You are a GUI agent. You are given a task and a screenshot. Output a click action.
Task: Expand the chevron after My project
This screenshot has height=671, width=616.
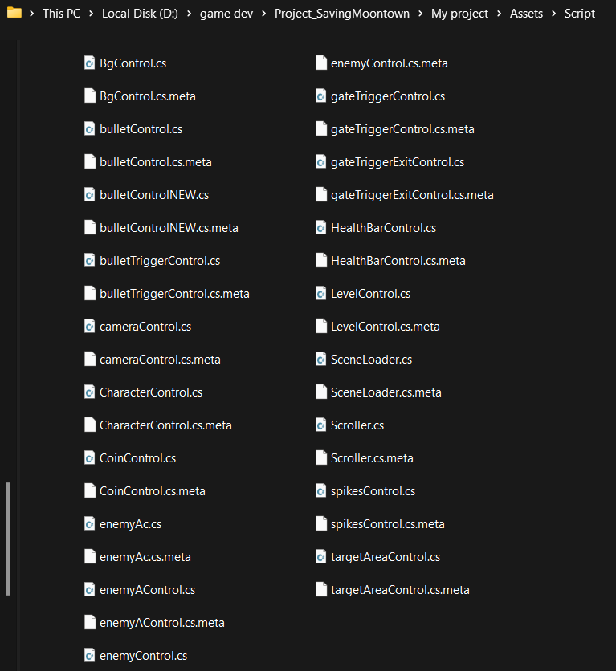coord(499,14)
